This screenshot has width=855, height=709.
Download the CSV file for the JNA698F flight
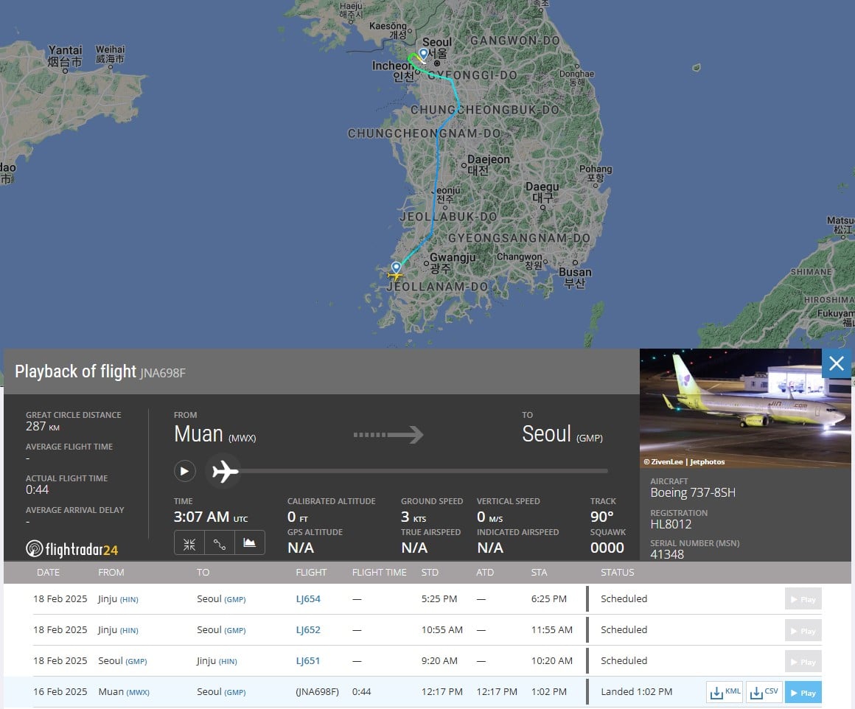tap(764, 691)
